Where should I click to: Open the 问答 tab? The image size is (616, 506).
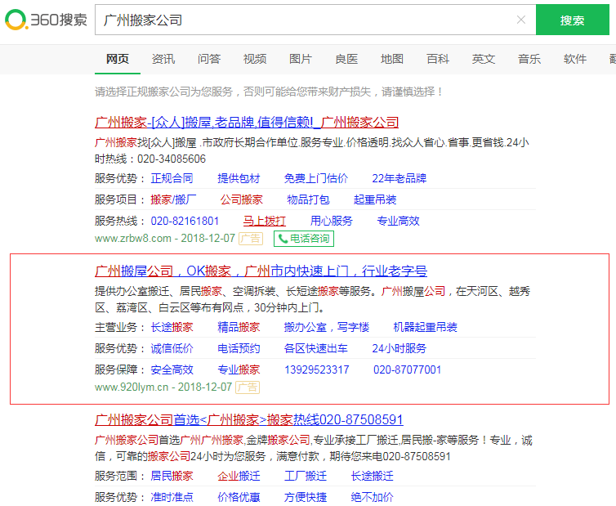point(209,59)
